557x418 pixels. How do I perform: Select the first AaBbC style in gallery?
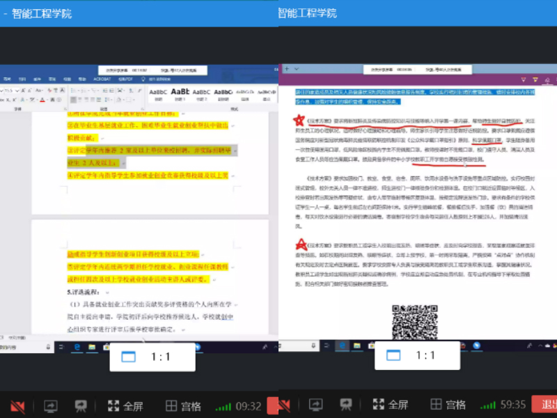pos(159,91)
